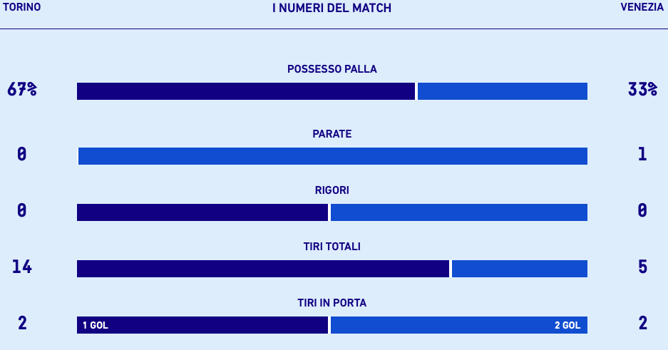Image resolution: width=668 pixels, height=350 pixels.
Task: Click the VENEZIA team name
Action: point(642,7)
